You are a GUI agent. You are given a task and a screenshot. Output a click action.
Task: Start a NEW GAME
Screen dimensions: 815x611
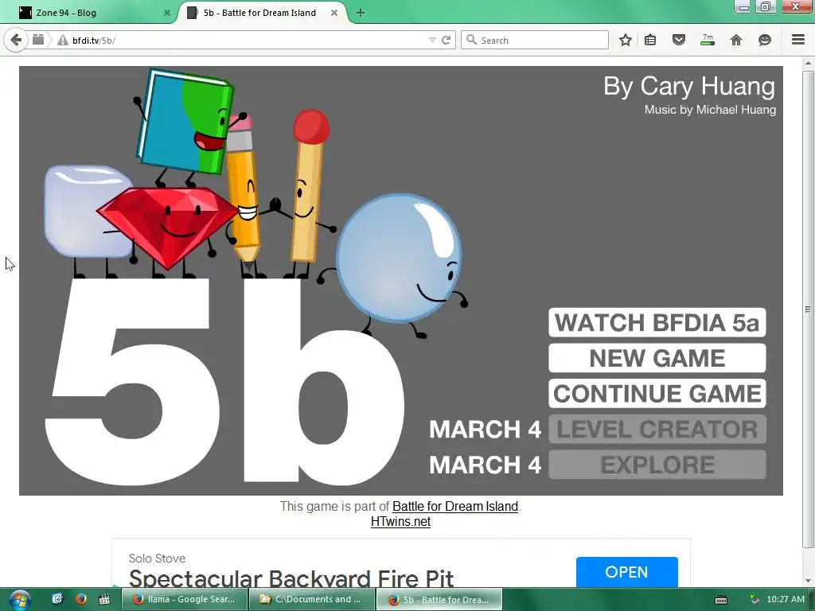click(657, 358)
